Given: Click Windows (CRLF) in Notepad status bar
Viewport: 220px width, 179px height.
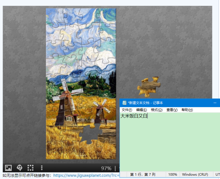Looking at the screenshot, I should pyautogui.click(x=195, y=175).
